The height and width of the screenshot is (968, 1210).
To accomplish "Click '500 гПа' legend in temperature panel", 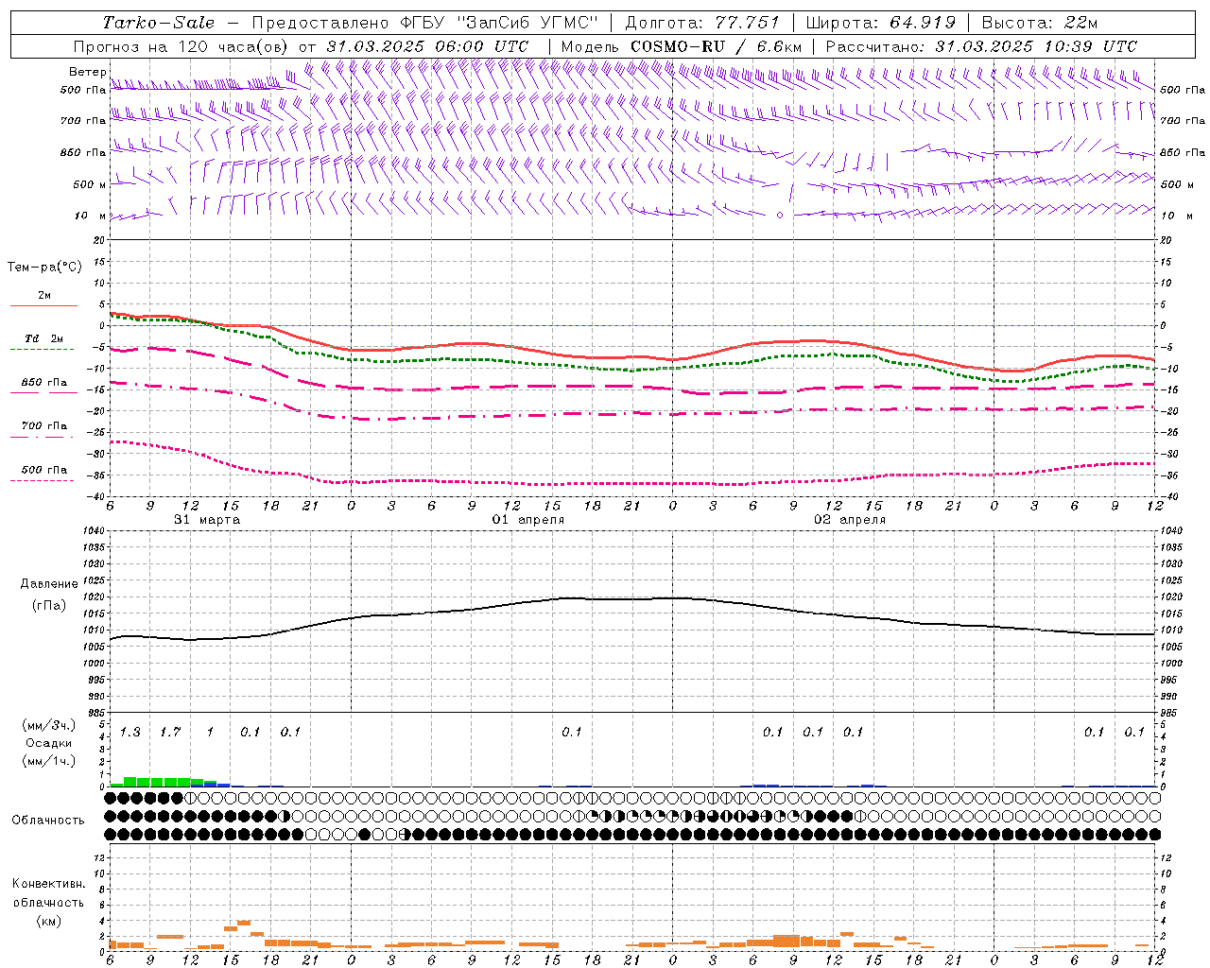I will (44, 470).
